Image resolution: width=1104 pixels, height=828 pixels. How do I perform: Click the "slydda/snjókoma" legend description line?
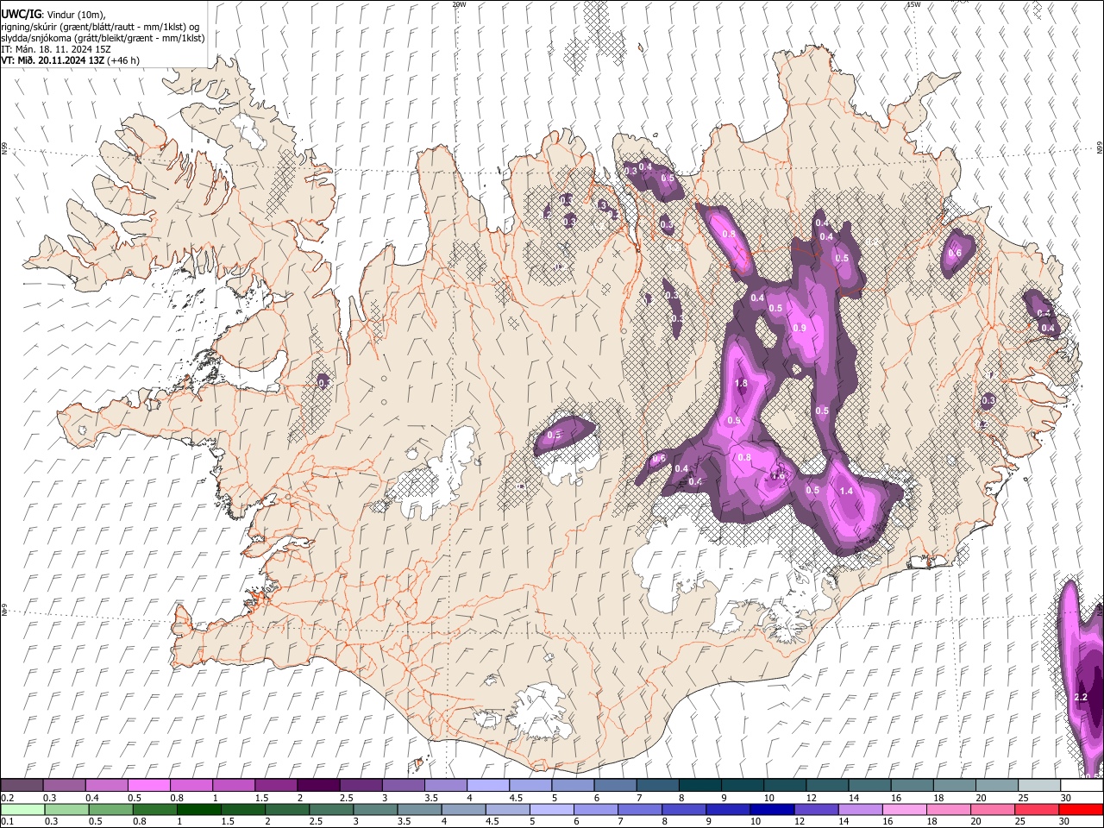103,38
